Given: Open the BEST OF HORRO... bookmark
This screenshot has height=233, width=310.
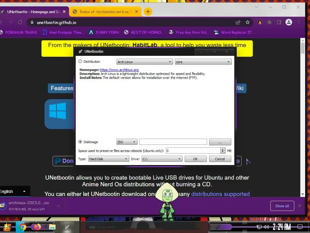Looking at the screenshot, I should coord(144,32).
